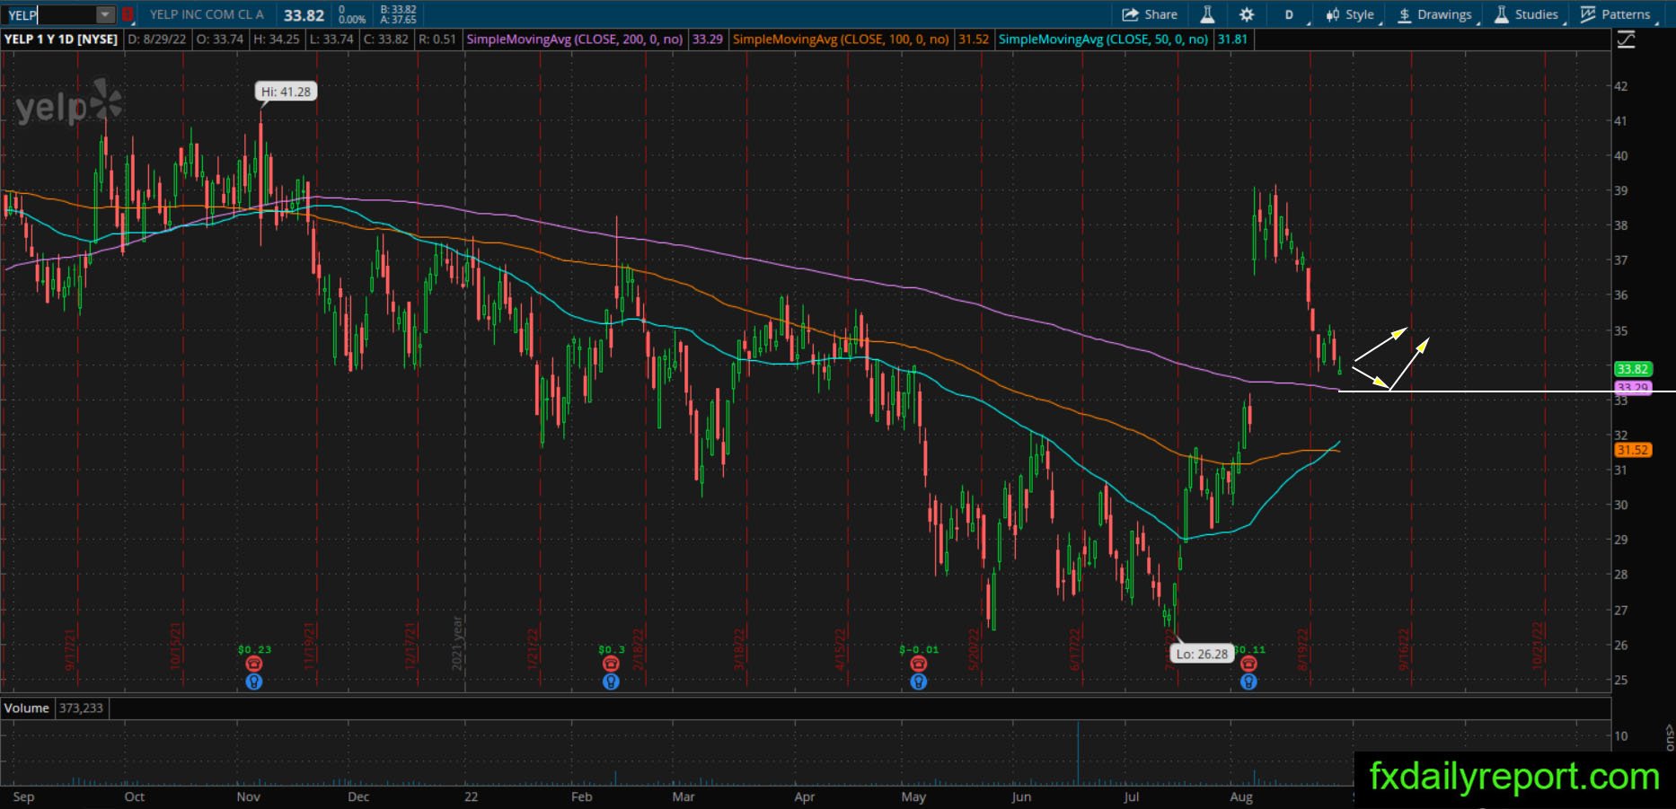This screenshot has height=809, width=1676.
Task: Click the high value H: 34.25
Action: [276, 40]
